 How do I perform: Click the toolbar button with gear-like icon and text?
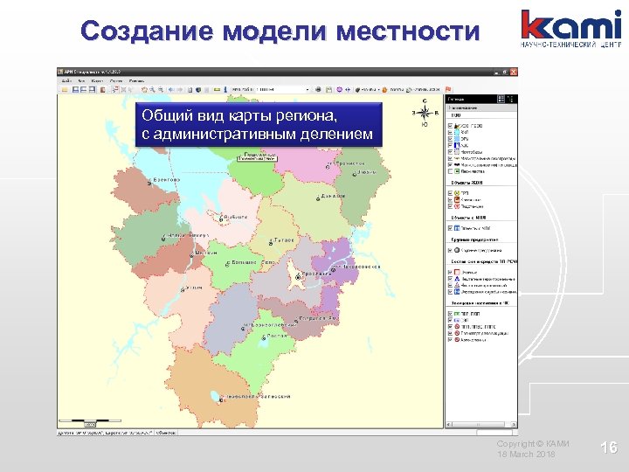coord(423,89)
